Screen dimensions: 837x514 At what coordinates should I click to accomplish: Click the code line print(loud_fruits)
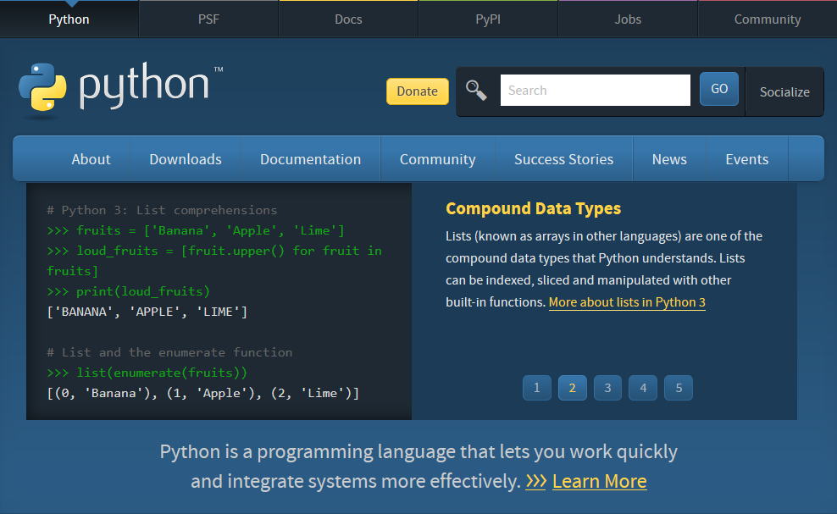click(x=129, y=291)
